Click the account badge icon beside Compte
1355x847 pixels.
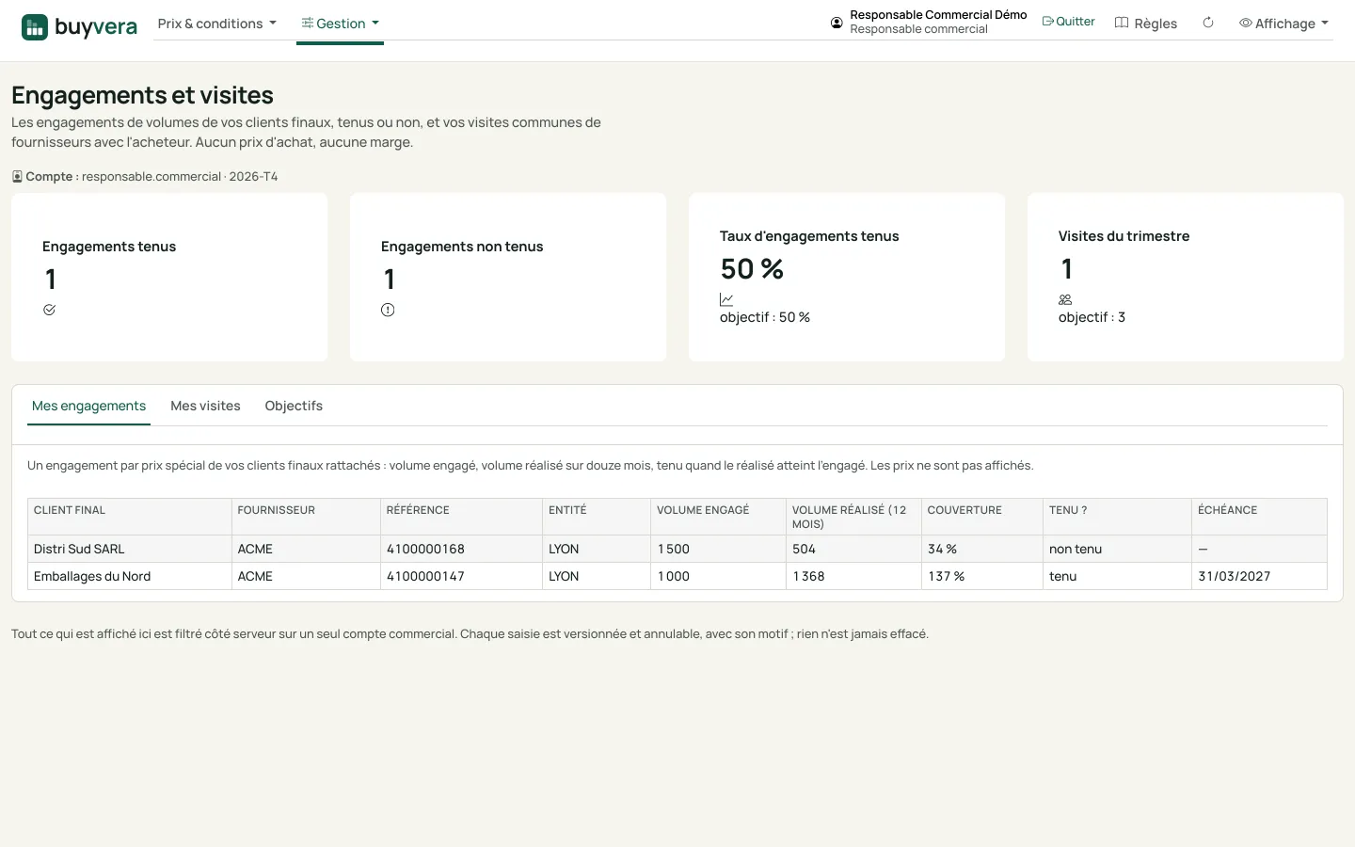17,176
